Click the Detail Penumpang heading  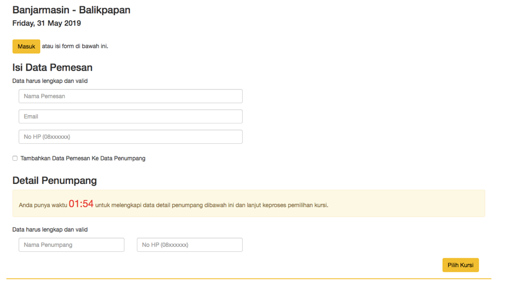click(54, 181)
